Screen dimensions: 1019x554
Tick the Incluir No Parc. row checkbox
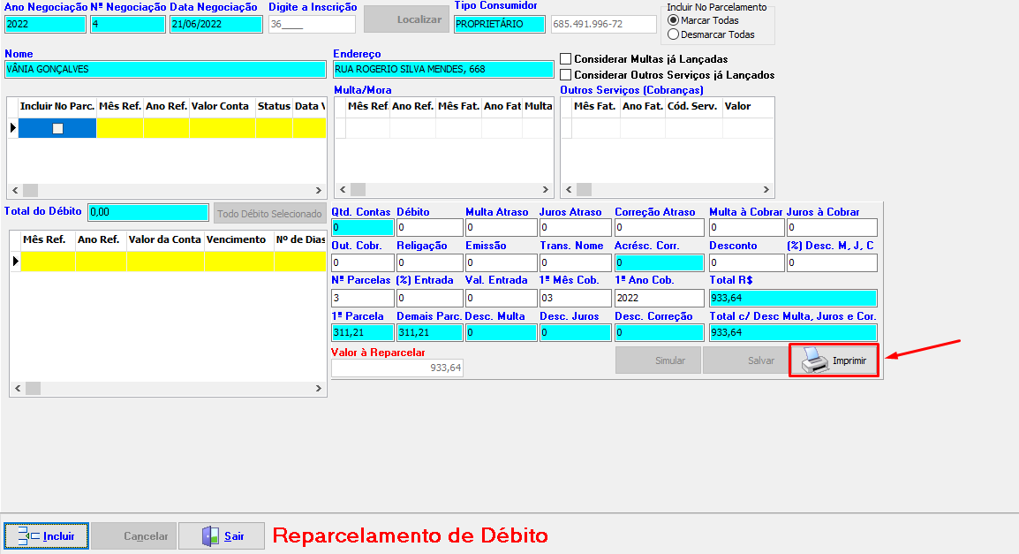click(x=57, y=128)
